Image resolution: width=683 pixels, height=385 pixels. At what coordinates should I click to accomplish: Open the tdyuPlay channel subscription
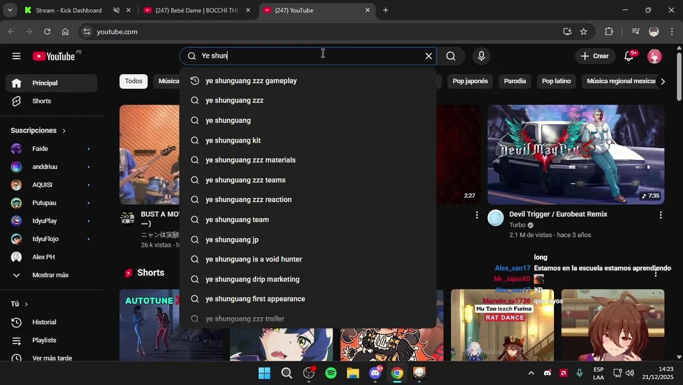click(51, 221)
